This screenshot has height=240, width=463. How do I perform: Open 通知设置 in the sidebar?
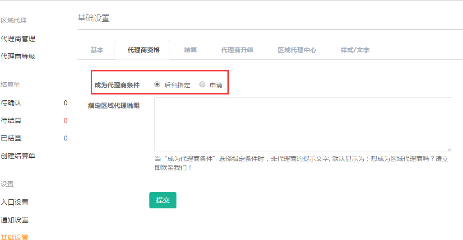click(15, 220)
